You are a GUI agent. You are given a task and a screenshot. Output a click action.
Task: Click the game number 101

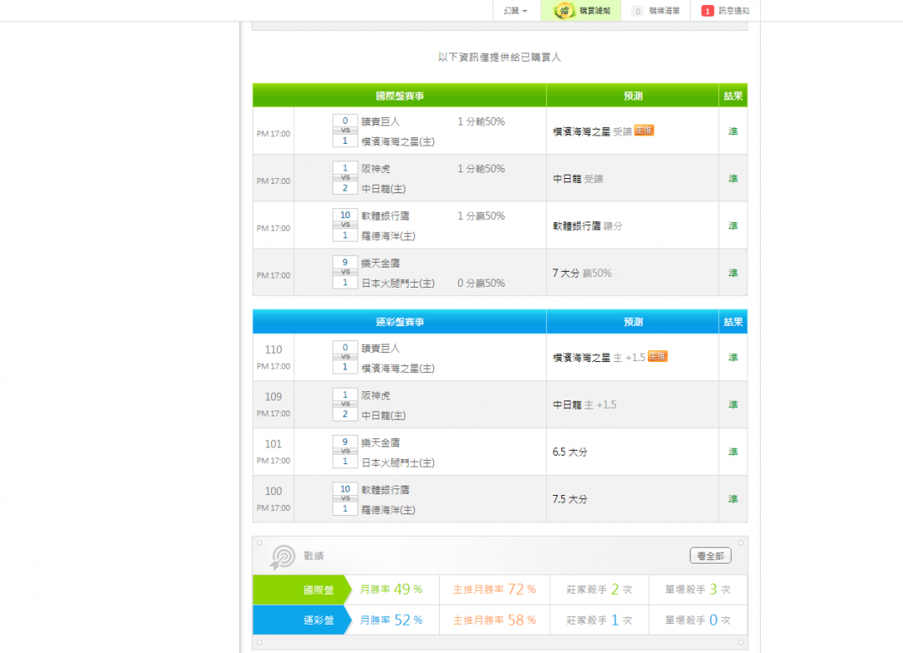[x=273, y=444]
